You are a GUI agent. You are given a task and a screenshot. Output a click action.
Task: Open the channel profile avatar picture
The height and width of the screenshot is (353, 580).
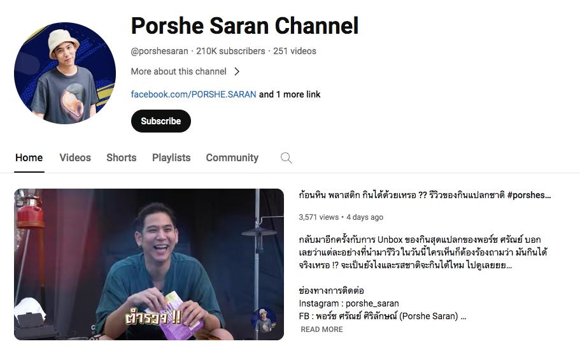point(65,73)
